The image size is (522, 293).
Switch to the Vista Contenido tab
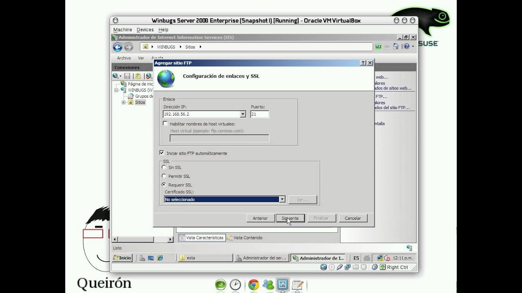tap(245, 238)
